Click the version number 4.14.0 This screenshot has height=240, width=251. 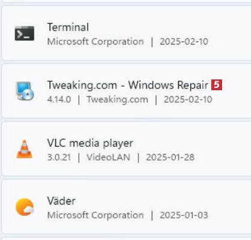tap(59, 100)
